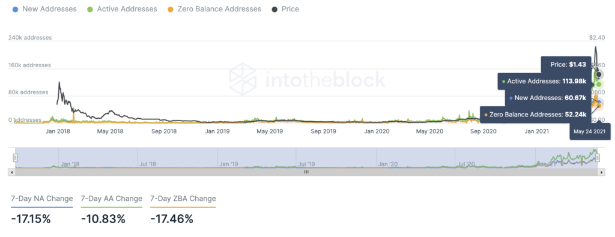Click the black Price legend dot
This screenshot has height=237, width=615.
click(x=274, y=9)
